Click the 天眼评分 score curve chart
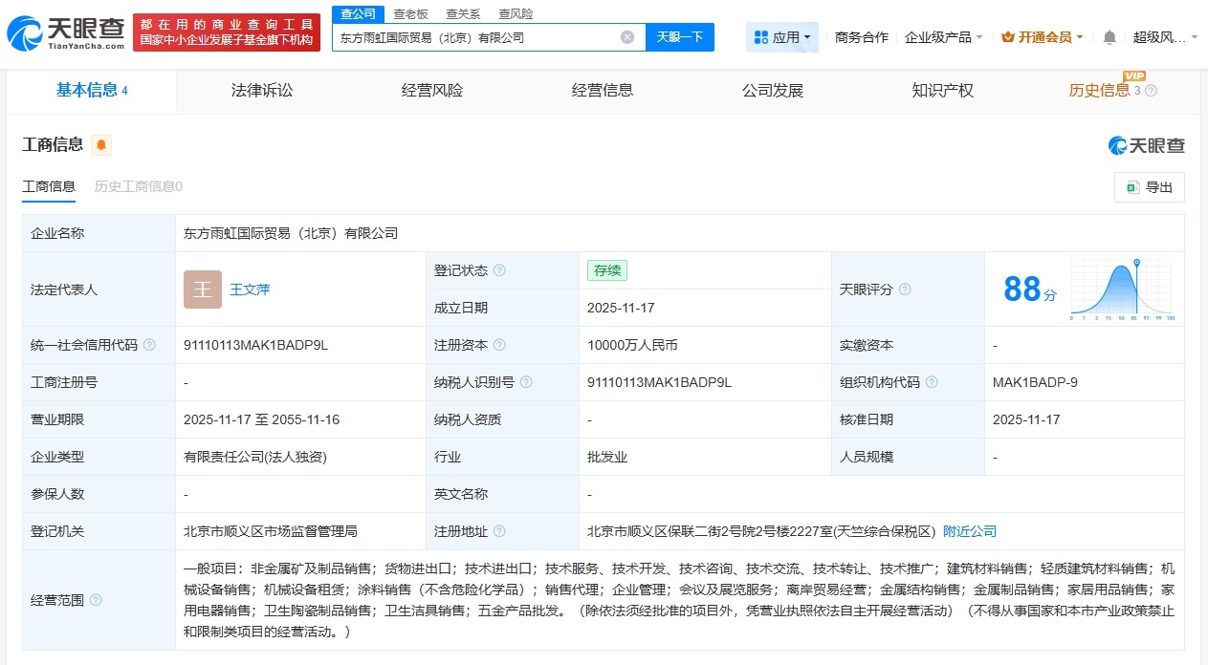Image resolution: width=1208 pixels, height=665 pixels. 1124,289
